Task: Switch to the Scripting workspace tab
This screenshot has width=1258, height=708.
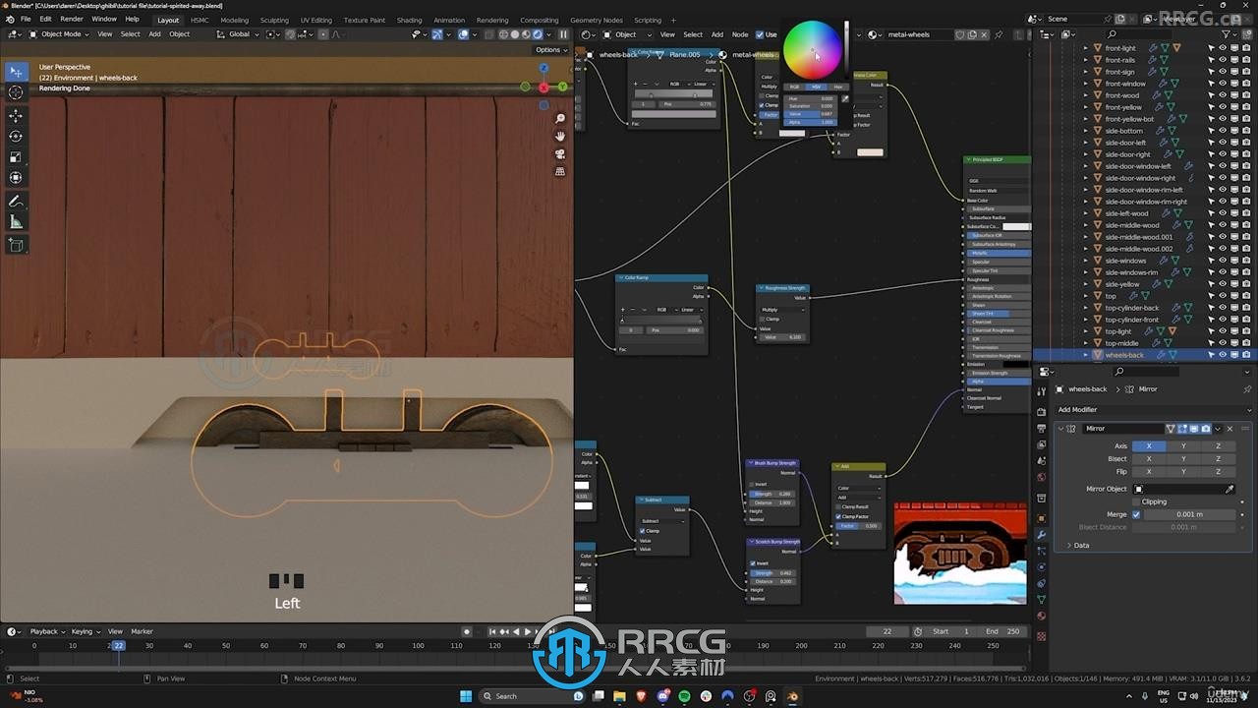Action: point(648,20)
